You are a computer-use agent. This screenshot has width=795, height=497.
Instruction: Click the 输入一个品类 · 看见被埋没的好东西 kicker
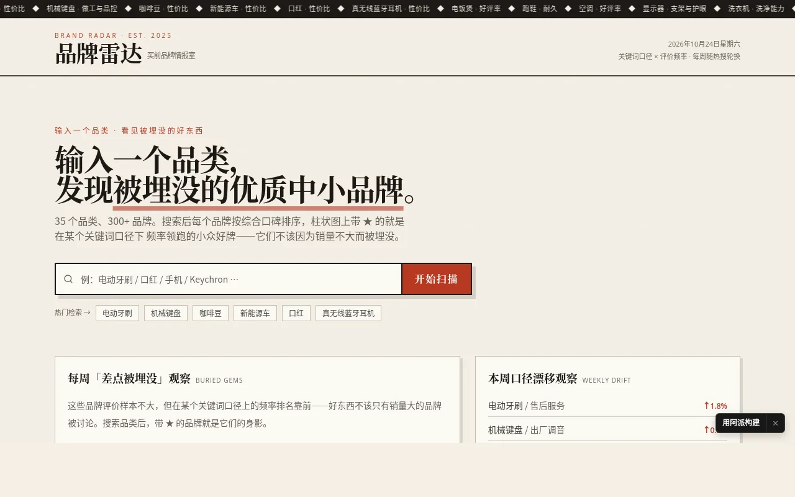(x=129, y=130)
